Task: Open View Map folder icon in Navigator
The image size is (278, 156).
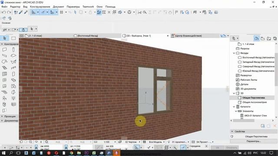Action: [x=263, y=39]
